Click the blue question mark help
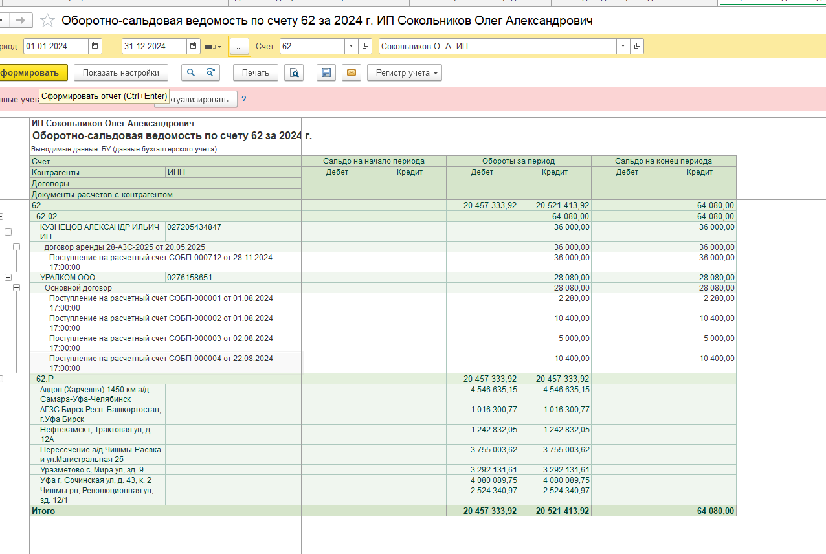 (244, 100)
